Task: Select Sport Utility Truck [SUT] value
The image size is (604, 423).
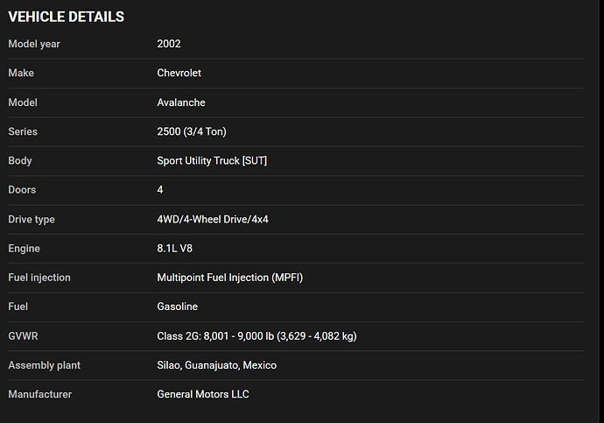Action: (212, 160)
